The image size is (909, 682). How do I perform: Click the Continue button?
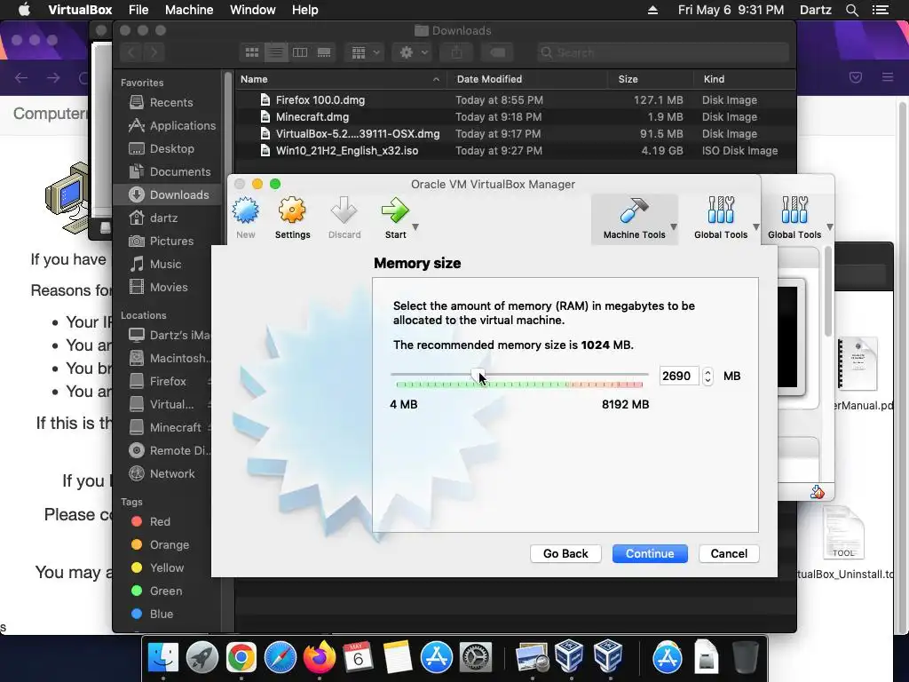point(650,553)
